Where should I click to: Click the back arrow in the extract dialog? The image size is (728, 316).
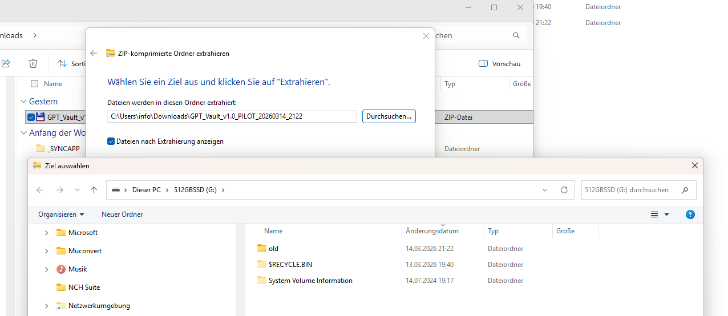coord(94,53)
